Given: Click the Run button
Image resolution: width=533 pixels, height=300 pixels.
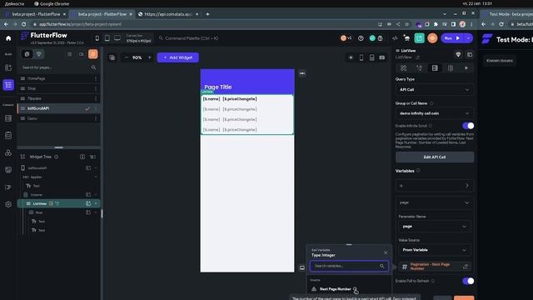Looking at the screenshot, I should click(x=451, y=38).
